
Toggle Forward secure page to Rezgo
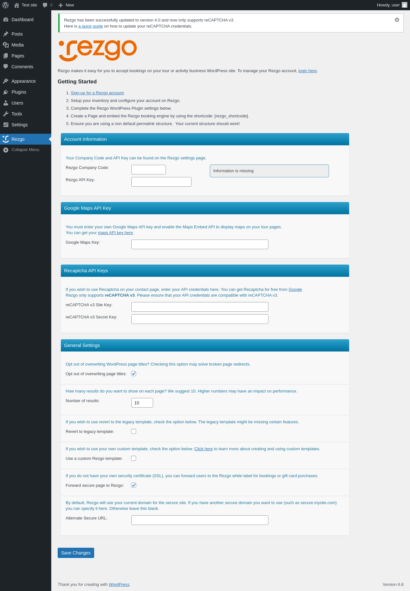pyautogui.click(x=134, y=485)
